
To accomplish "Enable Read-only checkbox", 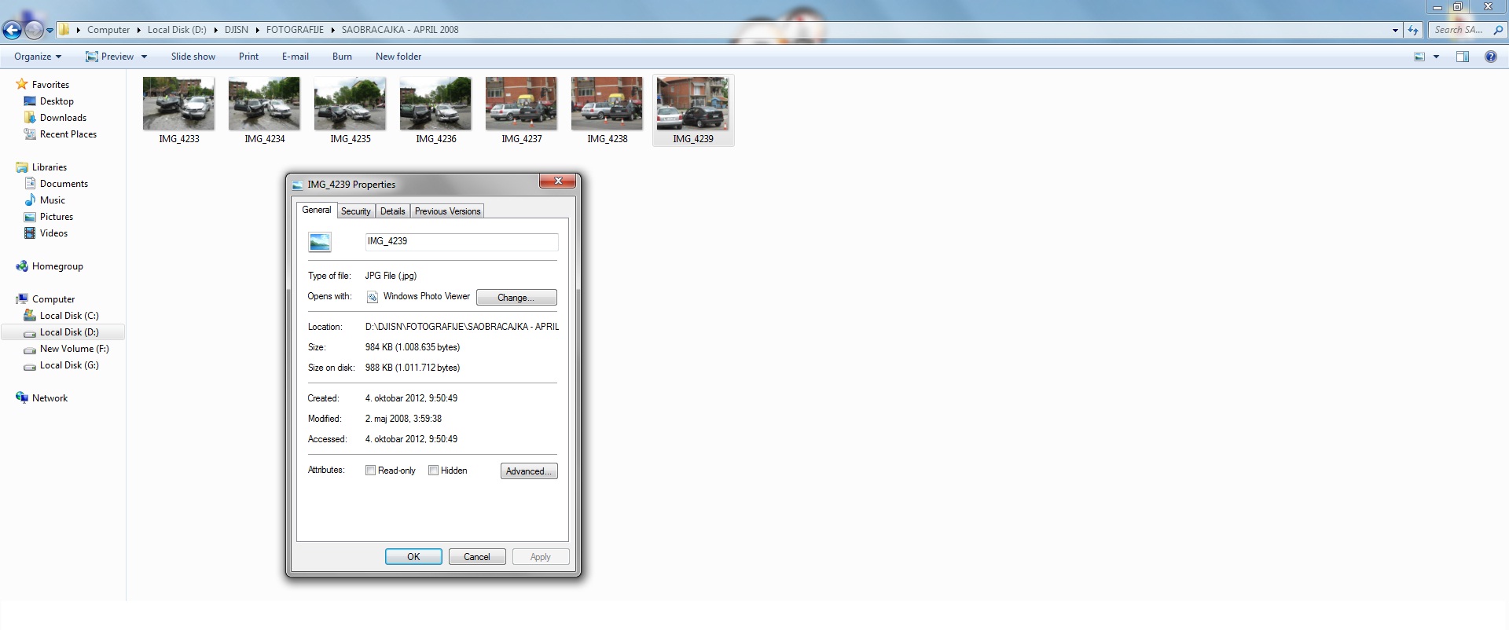I will coord(370,471).
